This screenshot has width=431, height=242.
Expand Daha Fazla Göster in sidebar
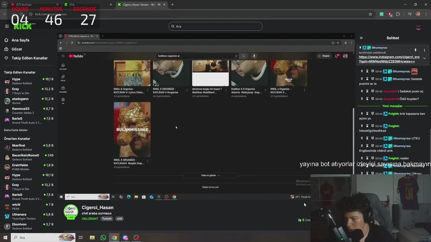pos(16,130)
